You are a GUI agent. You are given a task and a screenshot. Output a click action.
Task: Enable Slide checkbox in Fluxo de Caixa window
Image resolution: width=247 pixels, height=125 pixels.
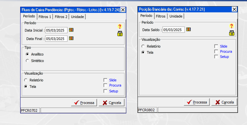[105, 80]
